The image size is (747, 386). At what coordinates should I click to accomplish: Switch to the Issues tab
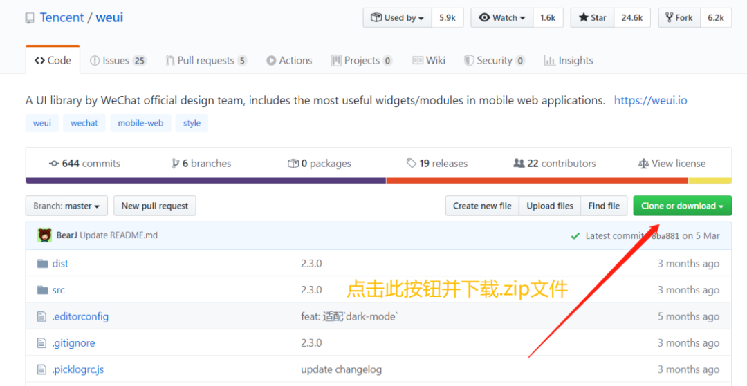[x=118, y=60]
